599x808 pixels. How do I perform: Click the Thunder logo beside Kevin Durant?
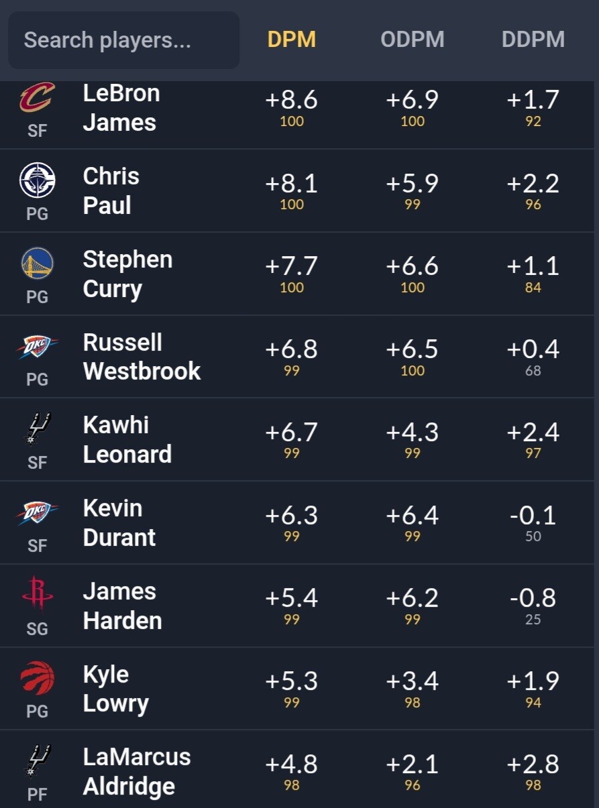tap(37, 512)
